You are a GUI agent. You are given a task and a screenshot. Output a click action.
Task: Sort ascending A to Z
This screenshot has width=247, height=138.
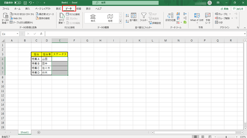pos(127,15)
